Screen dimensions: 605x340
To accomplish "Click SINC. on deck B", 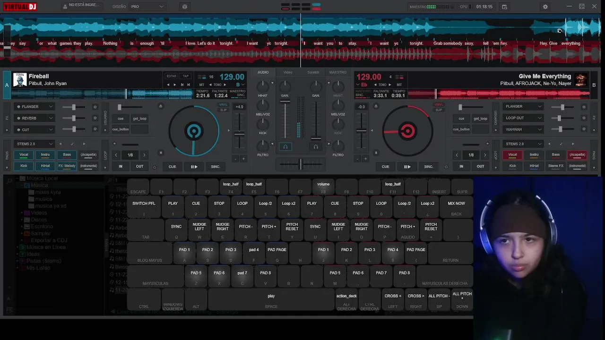I will [429, 167].
